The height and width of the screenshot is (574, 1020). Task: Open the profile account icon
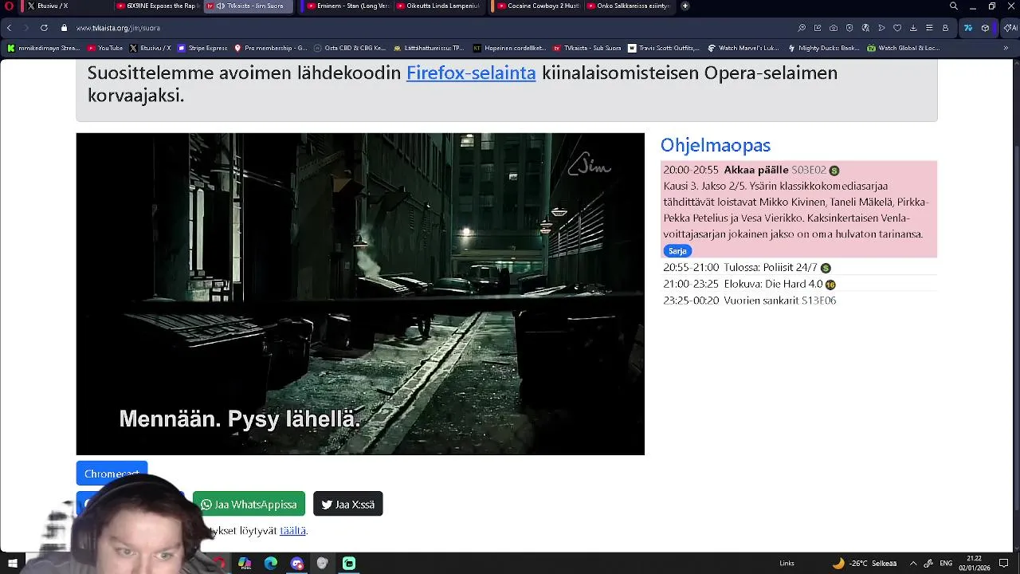(945, 28)
